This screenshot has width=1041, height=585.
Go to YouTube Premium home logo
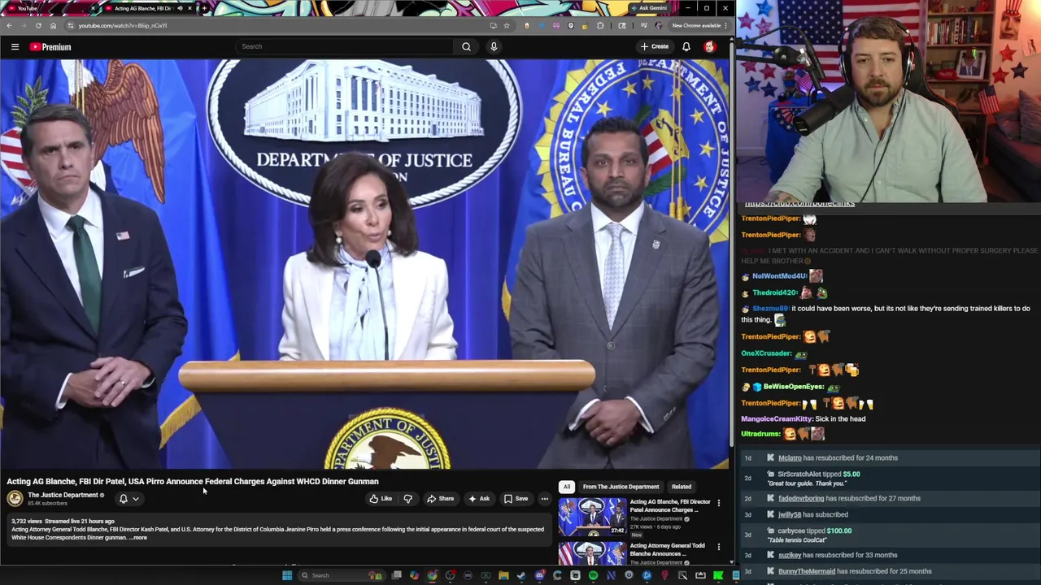(x=50, y=47)
